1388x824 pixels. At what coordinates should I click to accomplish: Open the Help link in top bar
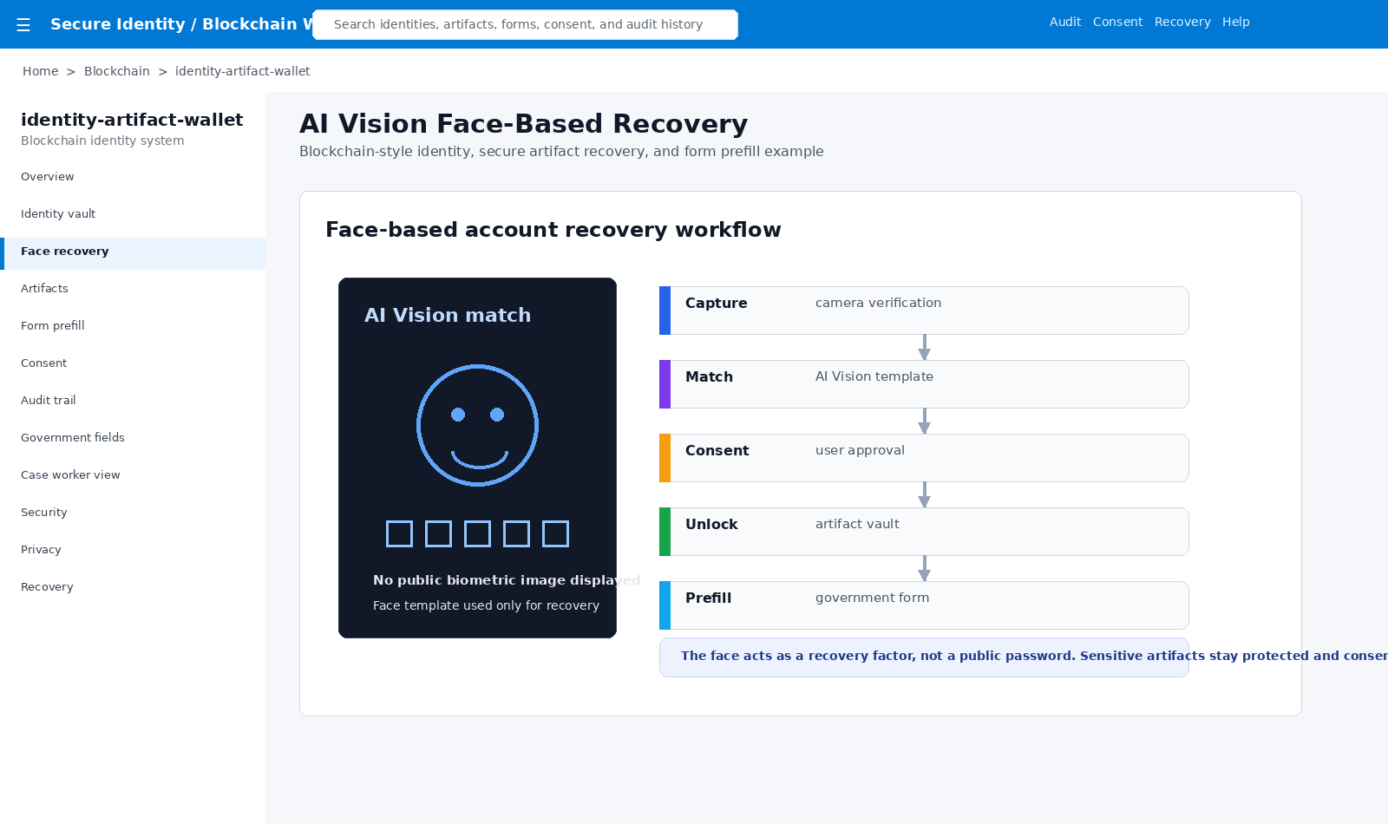(1236, 22)
